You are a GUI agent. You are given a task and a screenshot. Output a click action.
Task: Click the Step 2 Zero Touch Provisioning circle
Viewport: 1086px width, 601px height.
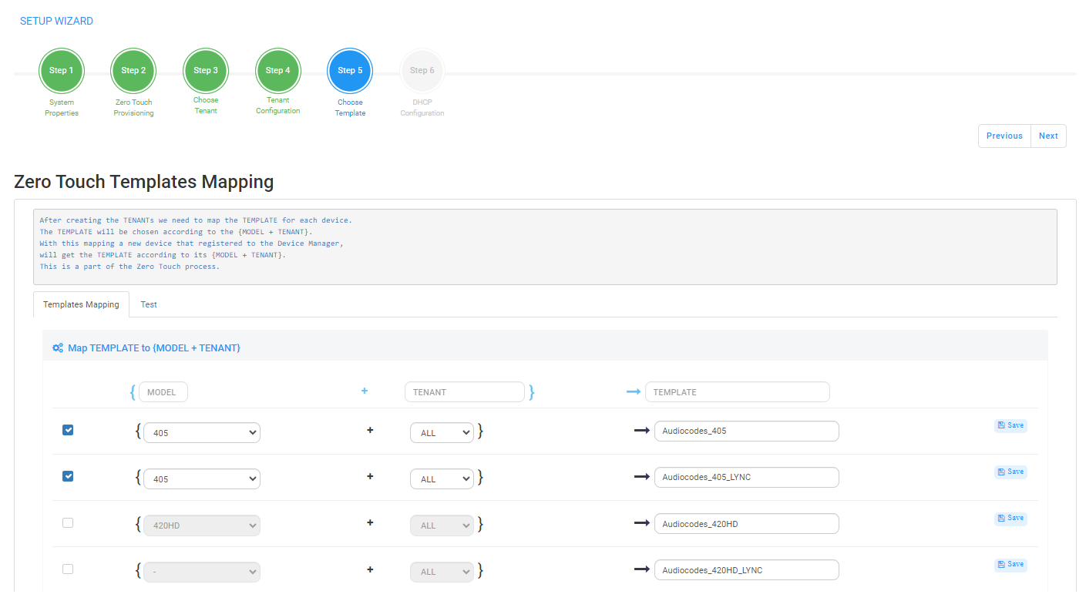coord(133,71)
